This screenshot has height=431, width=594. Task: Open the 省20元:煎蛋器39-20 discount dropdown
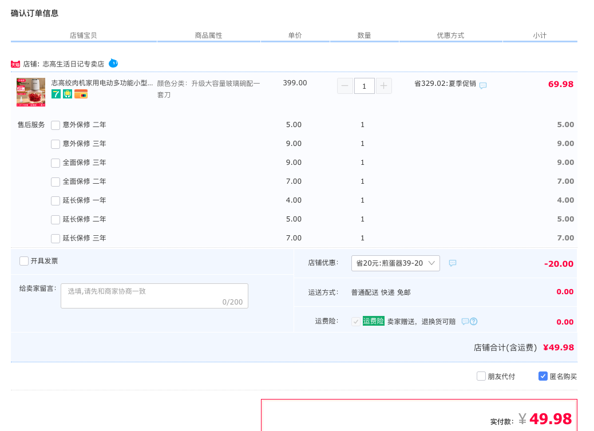point(395,263)
